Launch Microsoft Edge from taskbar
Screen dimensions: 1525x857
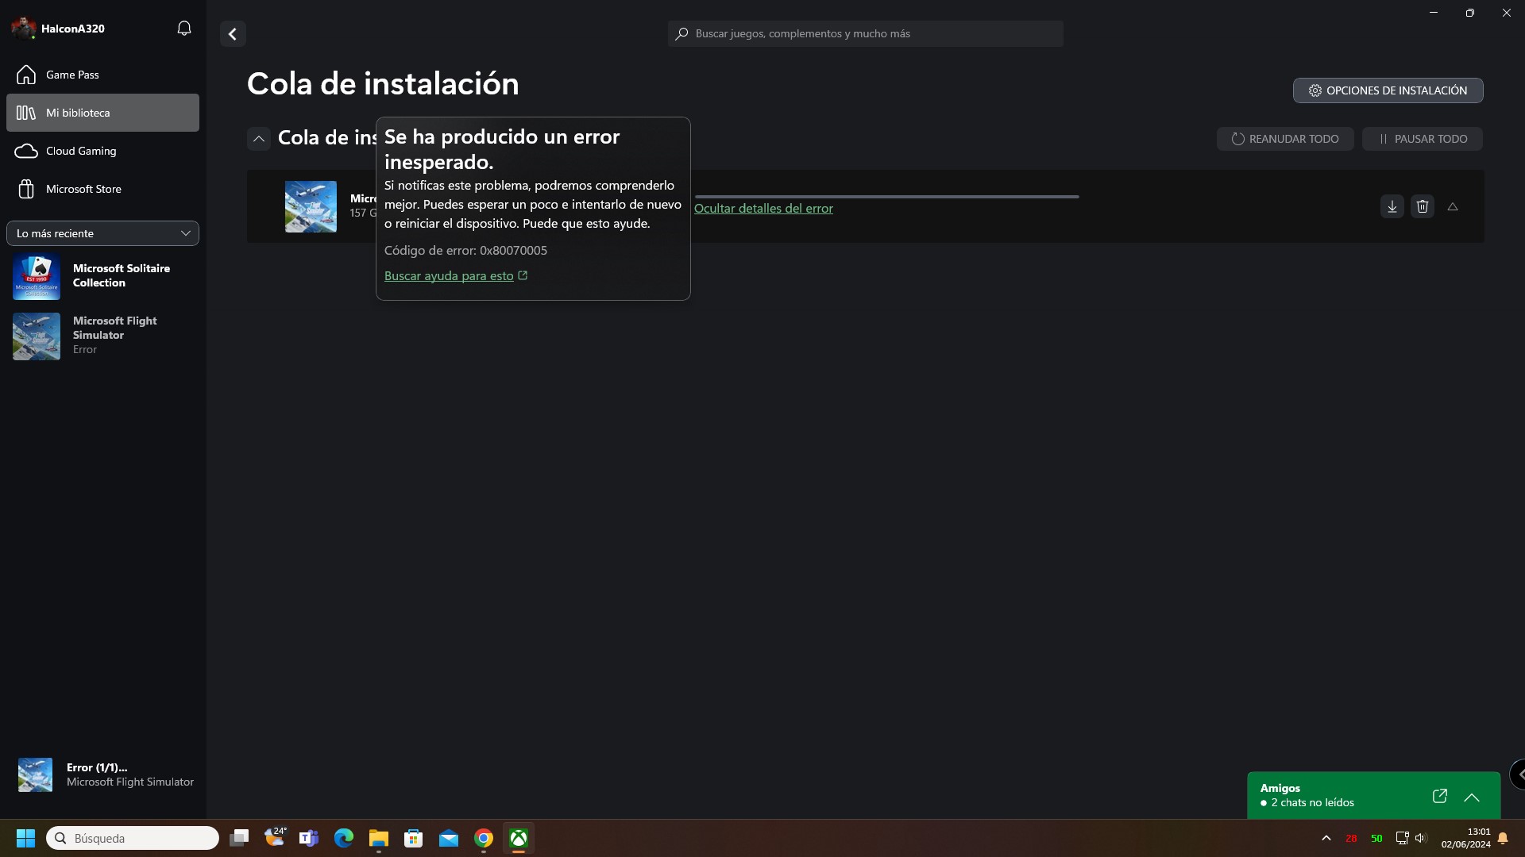point(344,838)
